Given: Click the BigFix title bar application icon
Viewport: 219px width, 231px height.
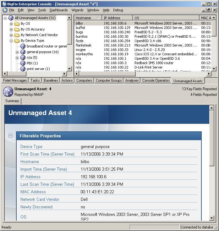Looking at the screenshot, I should 4,4.
